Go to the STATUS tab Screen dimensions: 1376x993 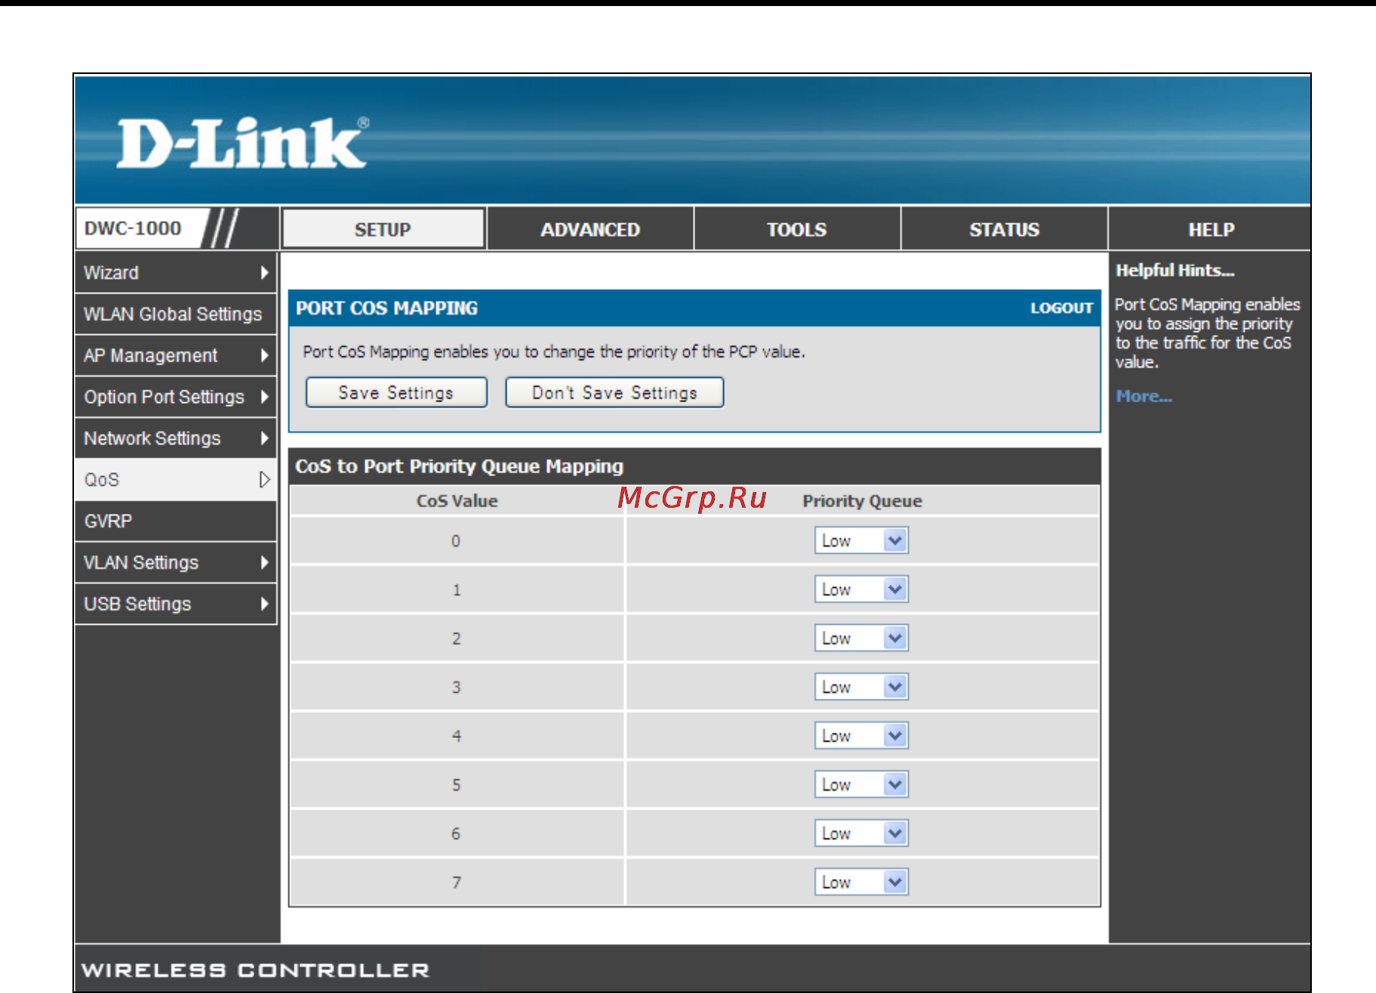pyautogui.click(x=1004, y=229)
